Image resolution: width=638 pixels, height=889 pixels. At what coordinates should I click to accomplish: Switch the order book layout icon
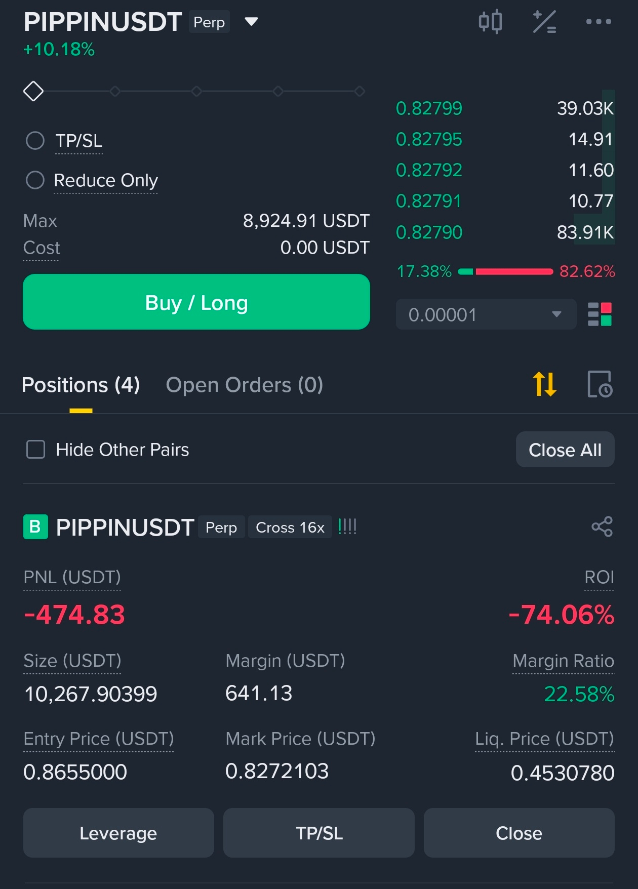[x=600, y=314]
